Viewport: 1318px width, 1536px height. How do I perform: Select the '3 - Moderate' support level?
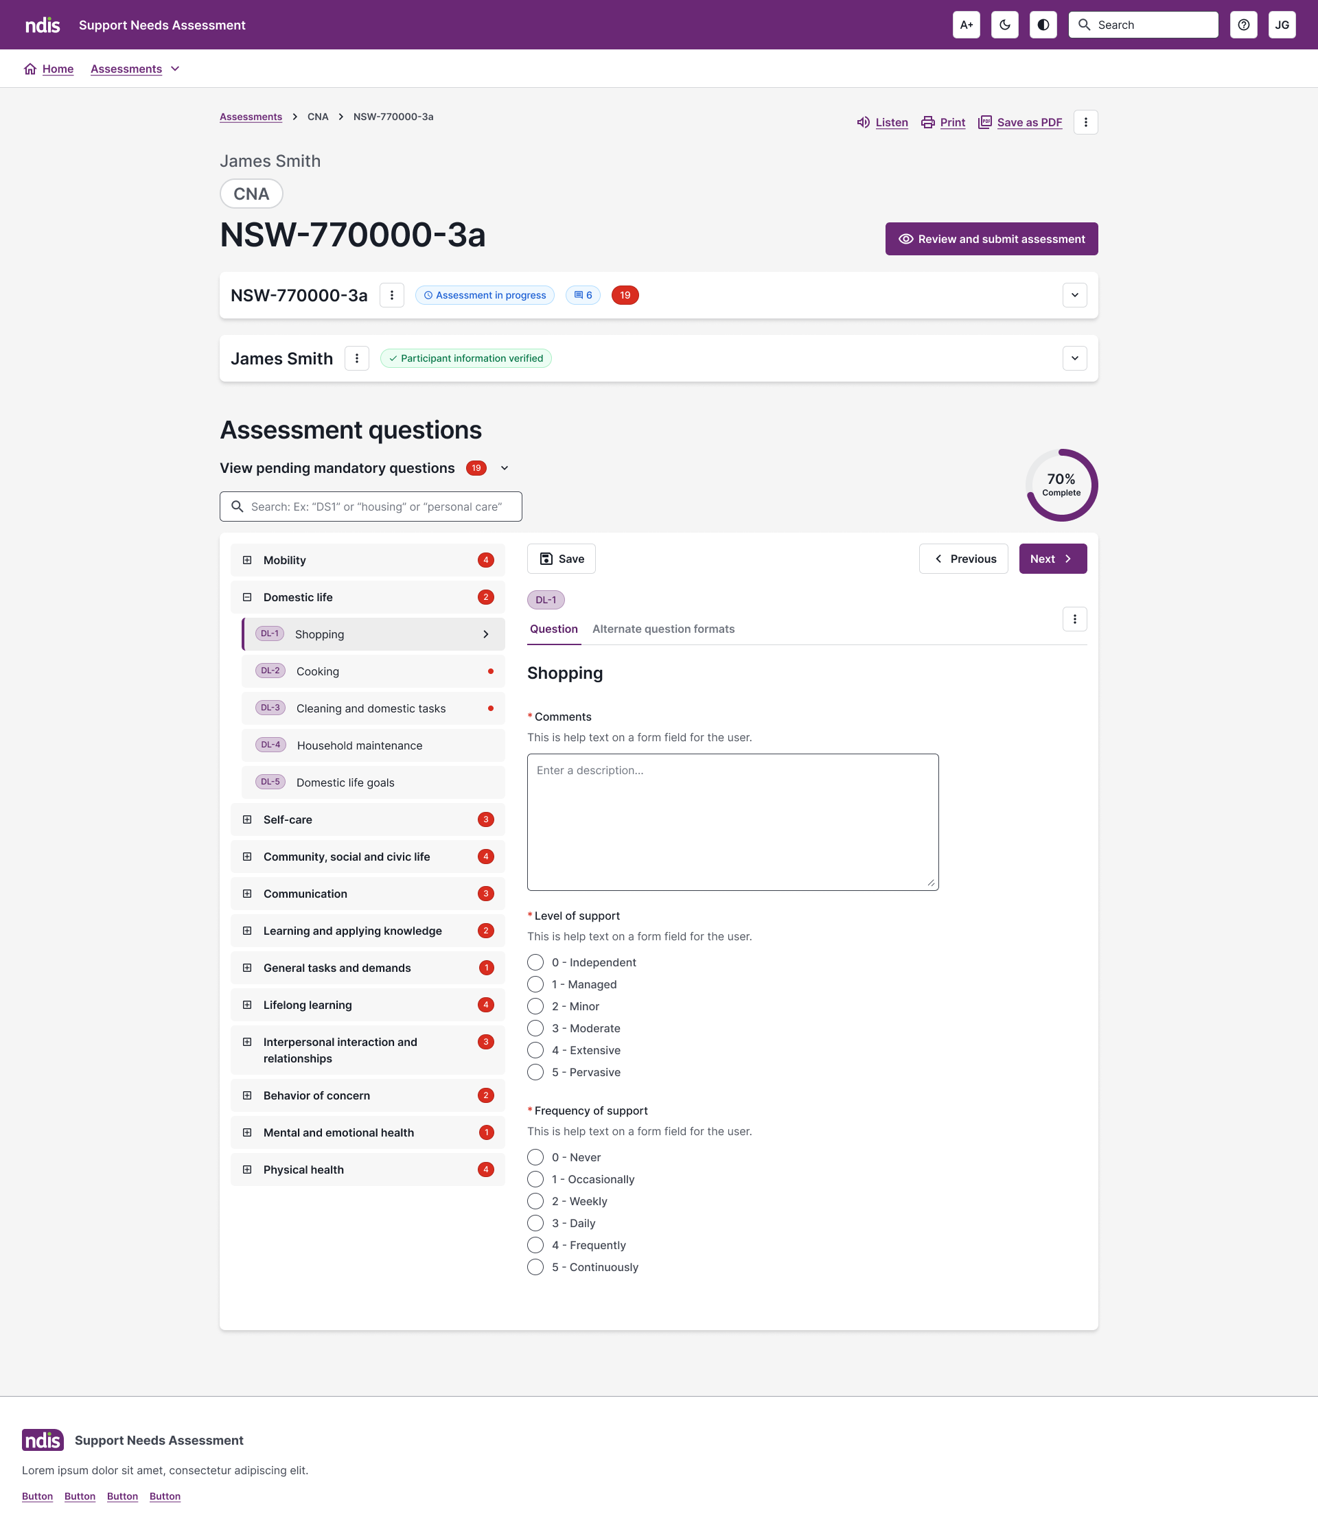click(x=535, y=1028)
